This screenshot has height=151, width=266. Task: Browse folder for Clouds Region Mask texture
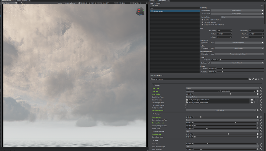(252, 103)
